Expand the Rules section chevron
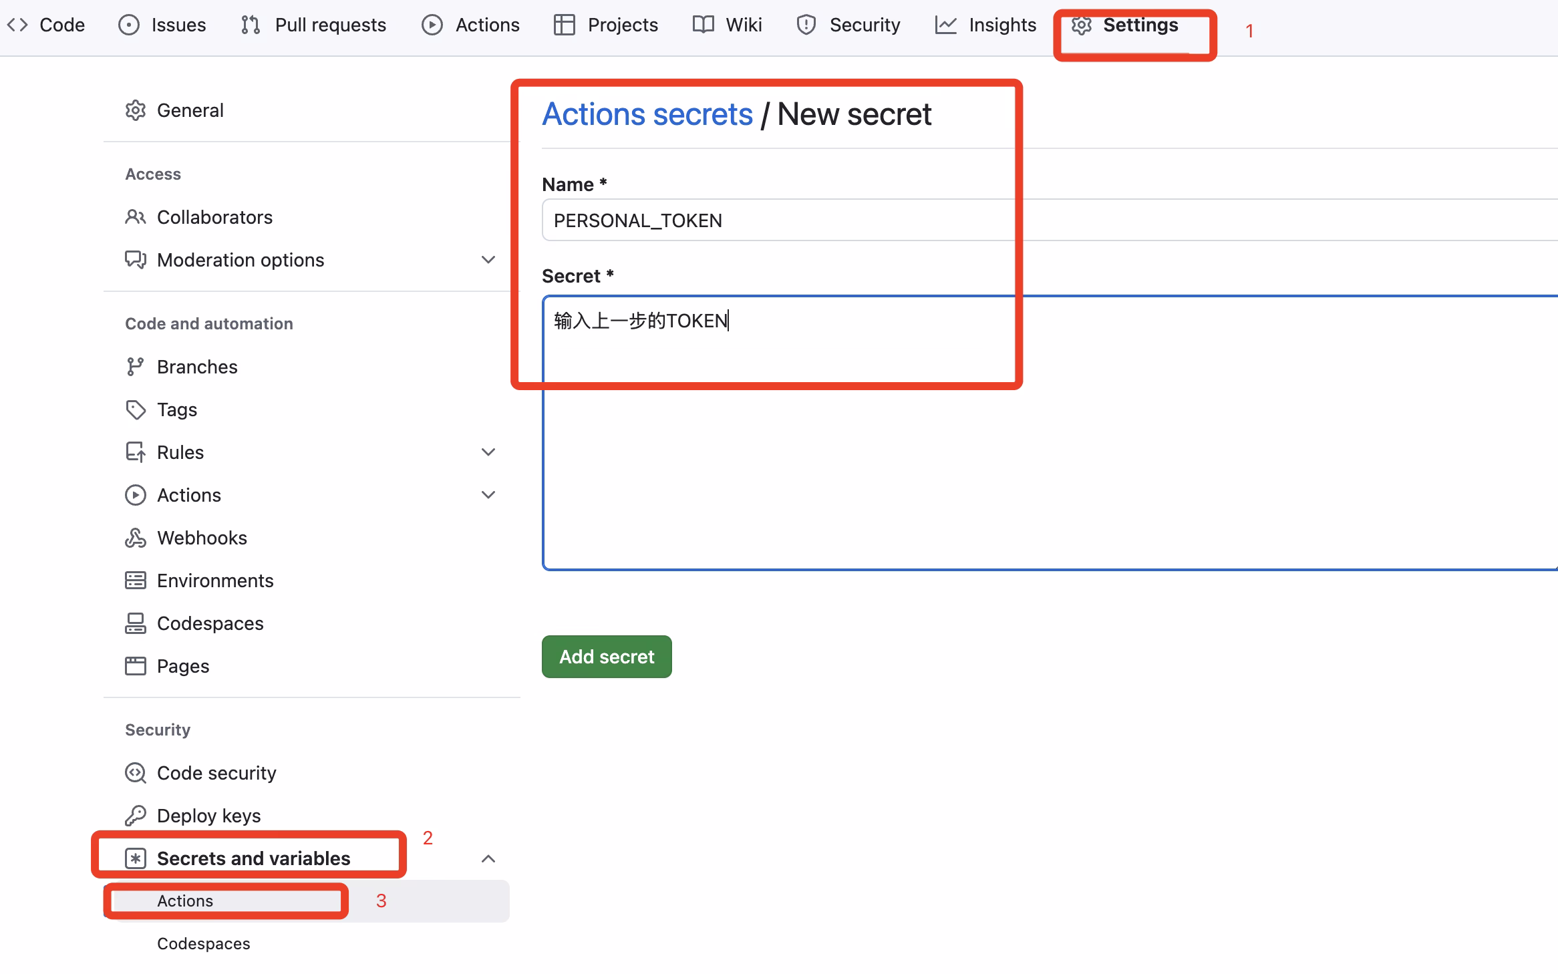This screenshot has height=974, width=1558. [x=488, y=452]
